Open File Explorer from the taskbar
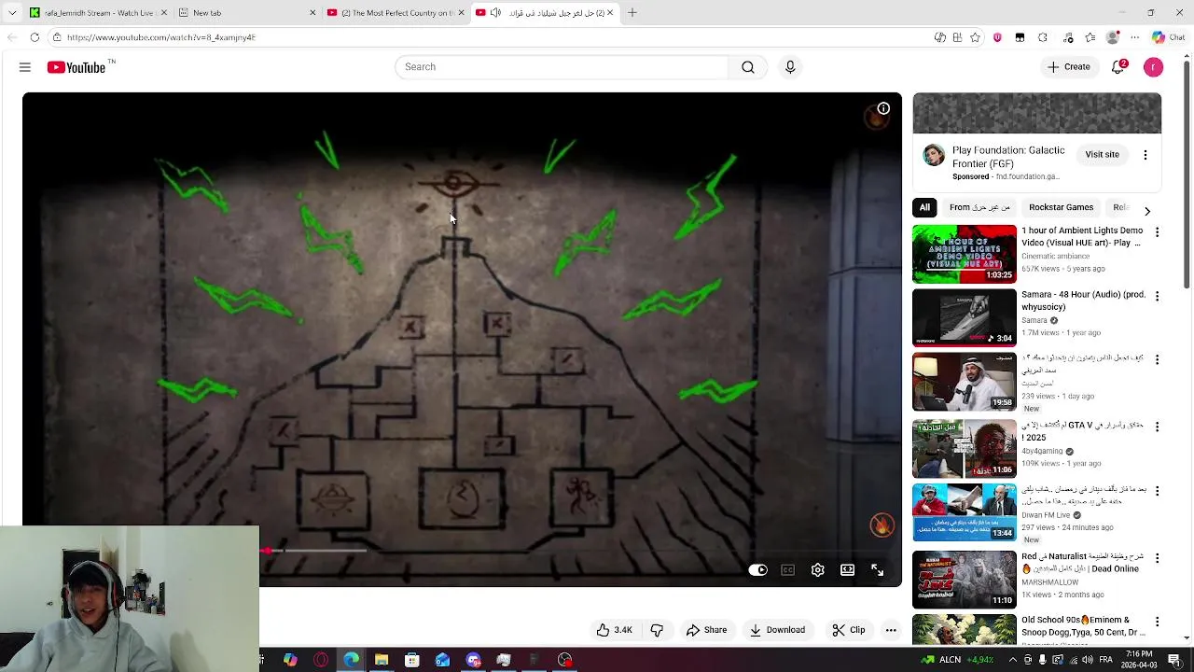Screen dimensions: 1194x672 382,660
